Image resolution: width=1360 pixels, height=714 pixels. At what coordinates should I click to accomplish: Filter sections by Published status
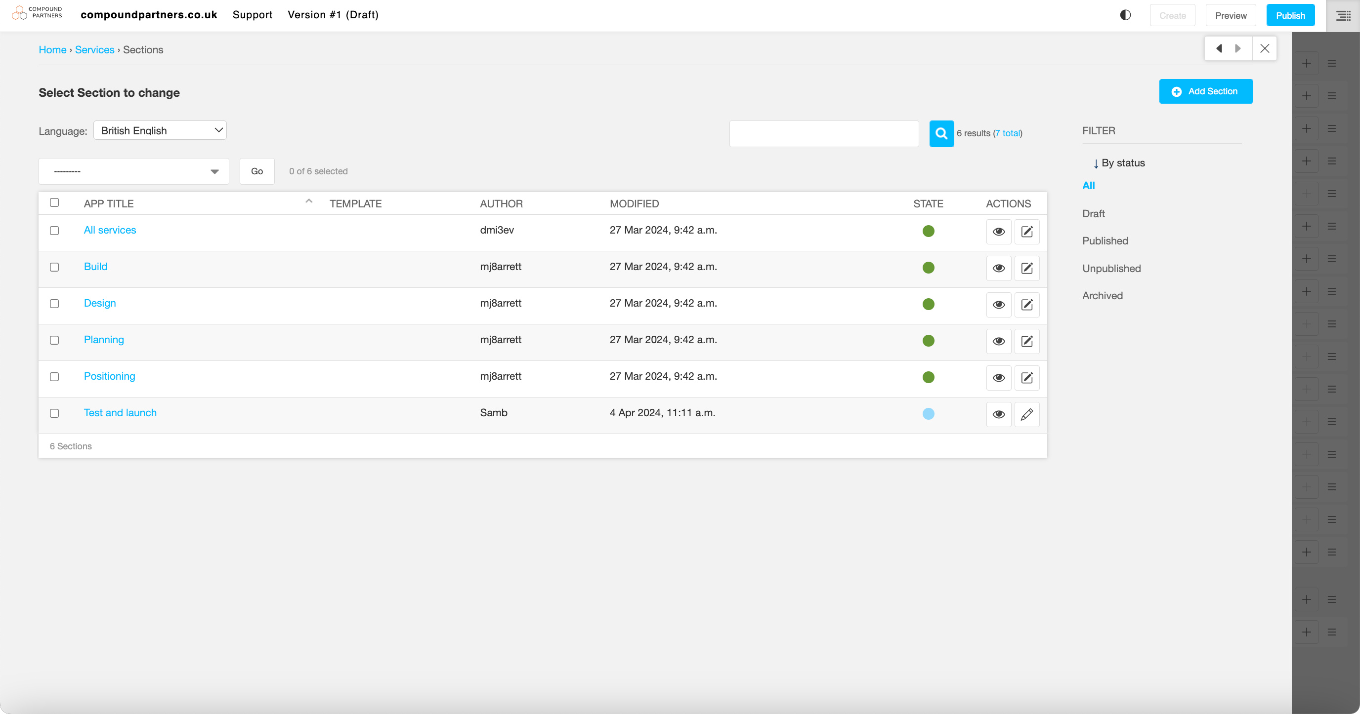1105,241
